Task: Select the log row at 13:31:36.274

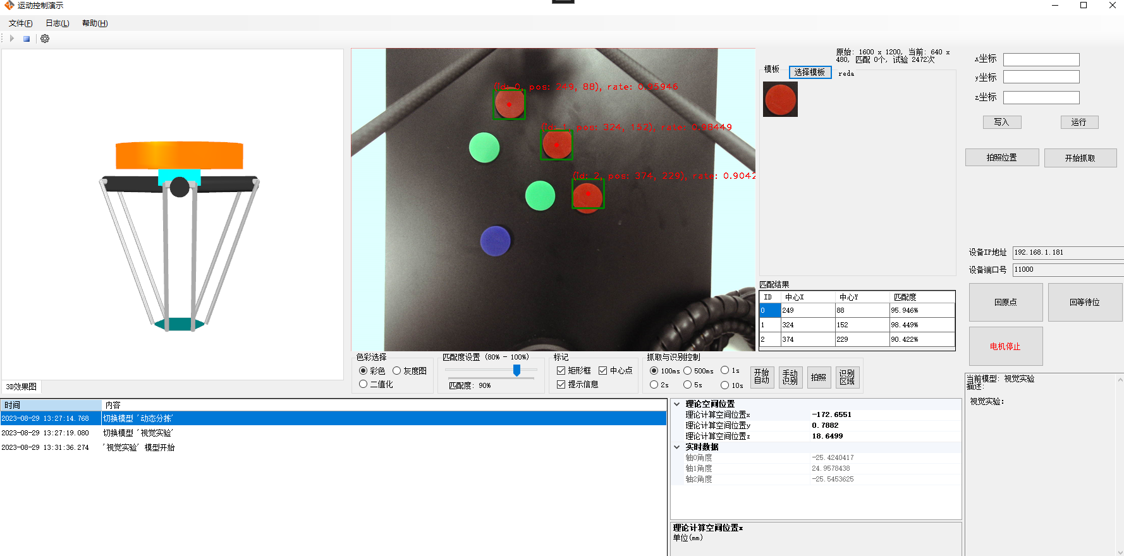Action: pyautogui.click(x=334, y=447)
